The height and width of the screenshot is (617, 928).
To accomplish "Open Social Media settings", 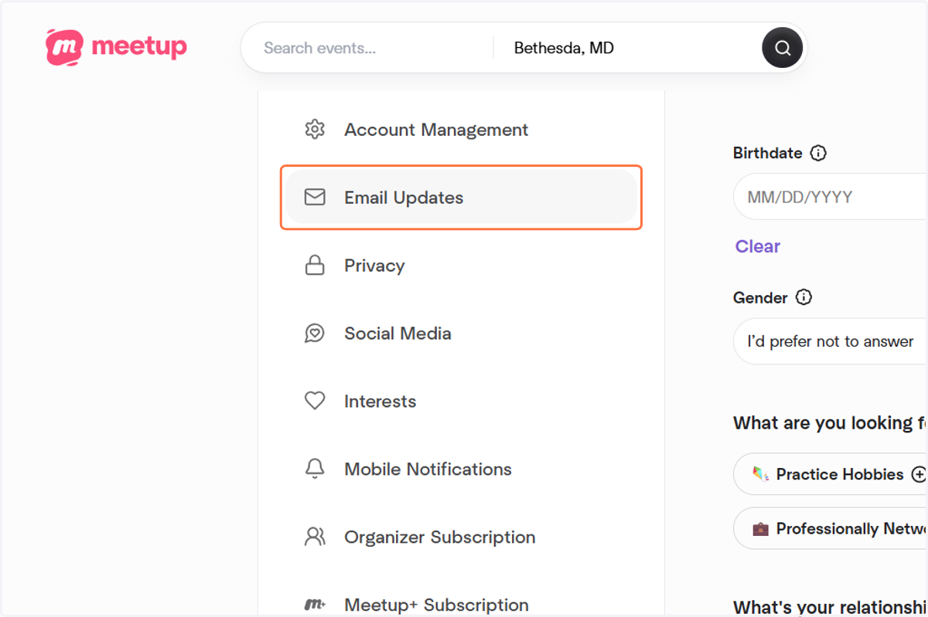I will coord(461,333).
